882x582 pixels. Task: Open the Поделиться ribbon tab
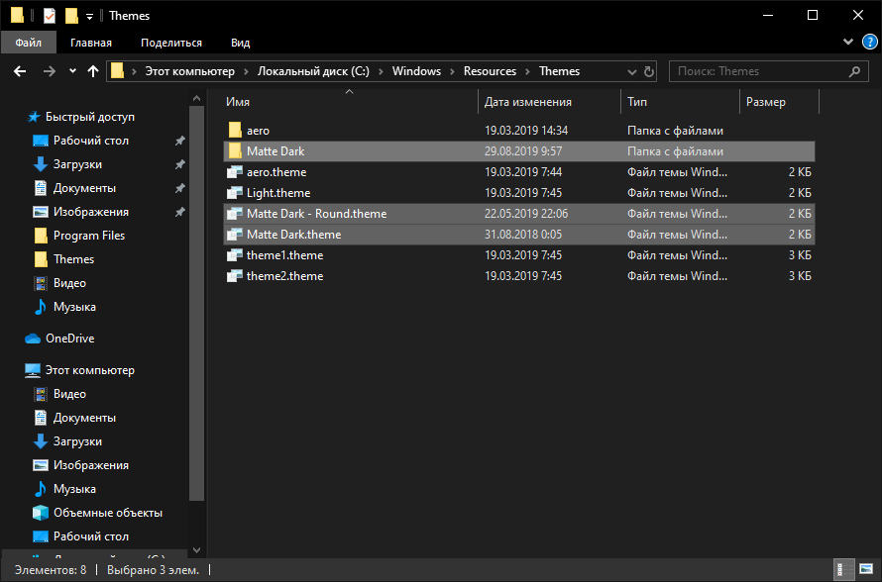click(171, 43)
